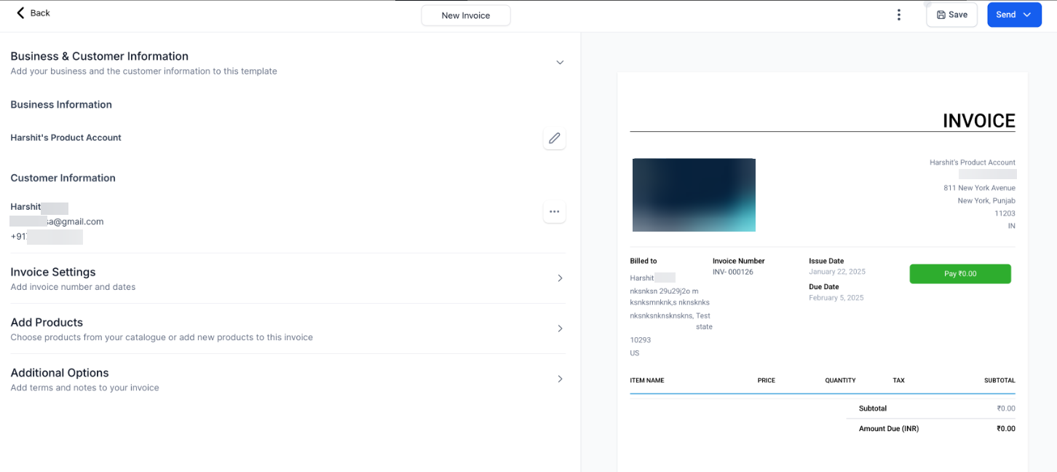Click the blurred logo image in invoice preview

[x=694, y=195]
